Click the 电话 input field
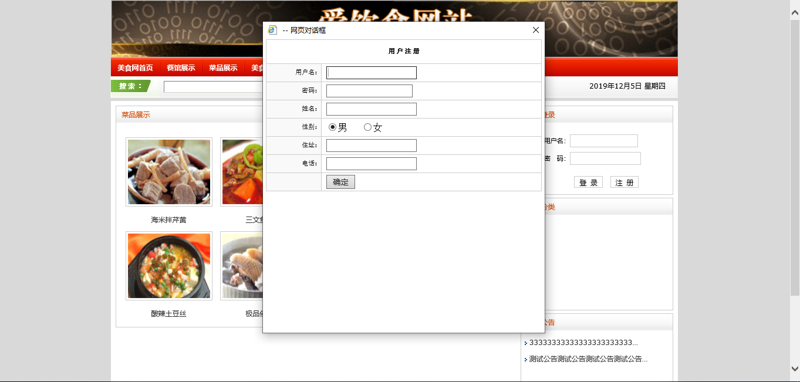The width and height of the screenshot is (800, 382). pyautogui.click(x=371, y=164)
